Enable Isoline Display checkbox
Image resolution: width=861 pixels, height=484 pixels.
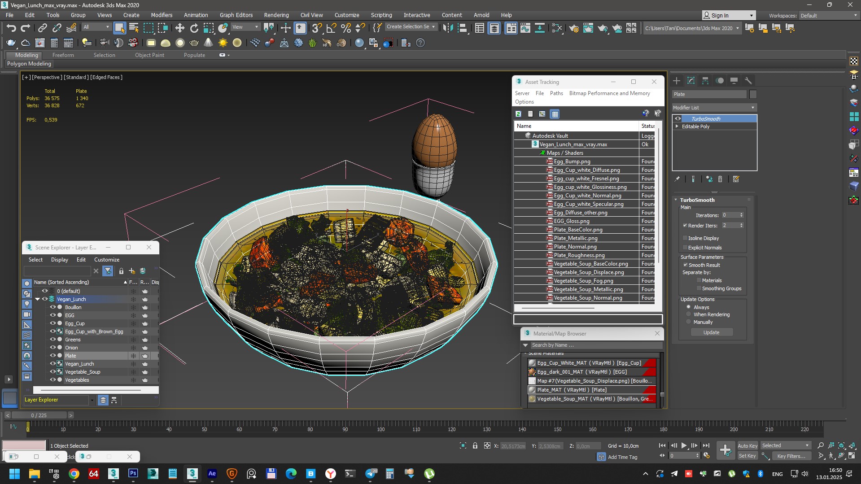coord(685,238)
